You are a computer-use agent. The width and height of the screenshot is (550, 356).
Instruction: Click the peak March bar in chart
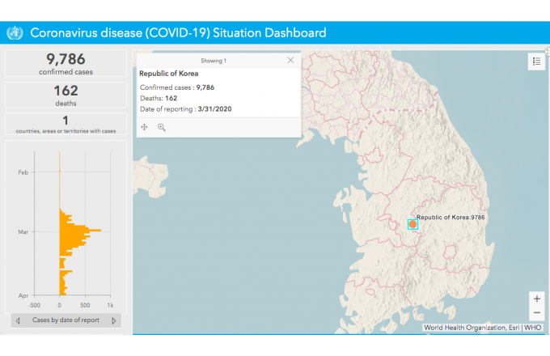pos(80,231)
